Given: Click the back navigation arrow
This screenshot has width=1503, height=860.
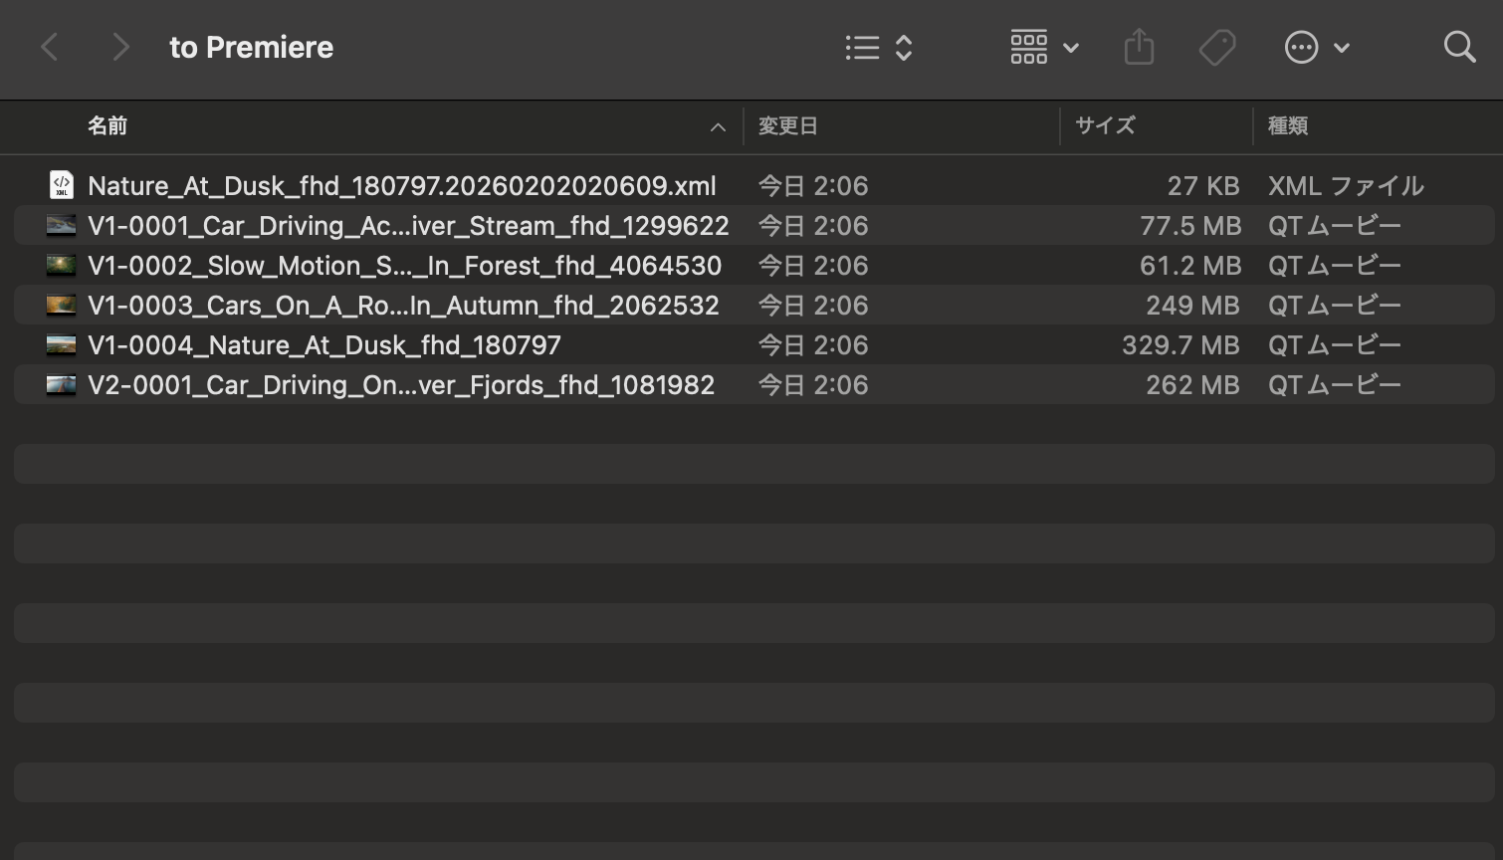Looking at the screenshot, I should coord(50,47).
